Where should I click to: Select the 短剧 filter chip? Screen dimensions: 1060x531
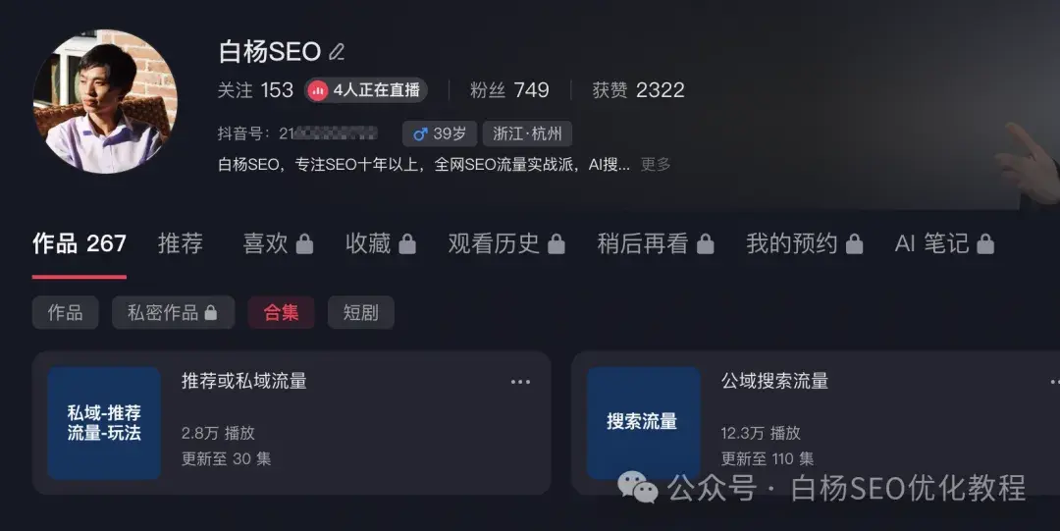pos(360,312)
